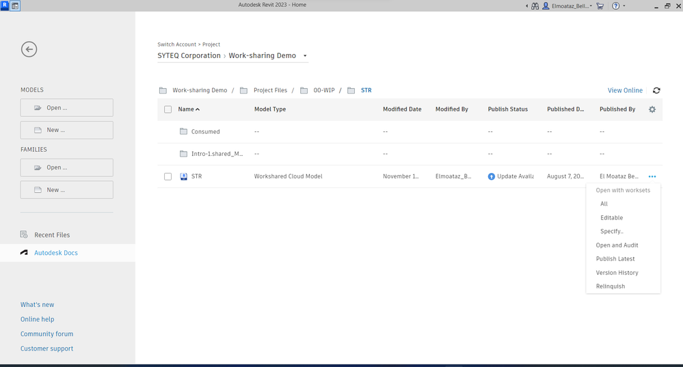This screenshot has height=367, width=683.
Task: Expand the title bar left arrow chevron
Action: pyautogui.click(x=526, y=6)
